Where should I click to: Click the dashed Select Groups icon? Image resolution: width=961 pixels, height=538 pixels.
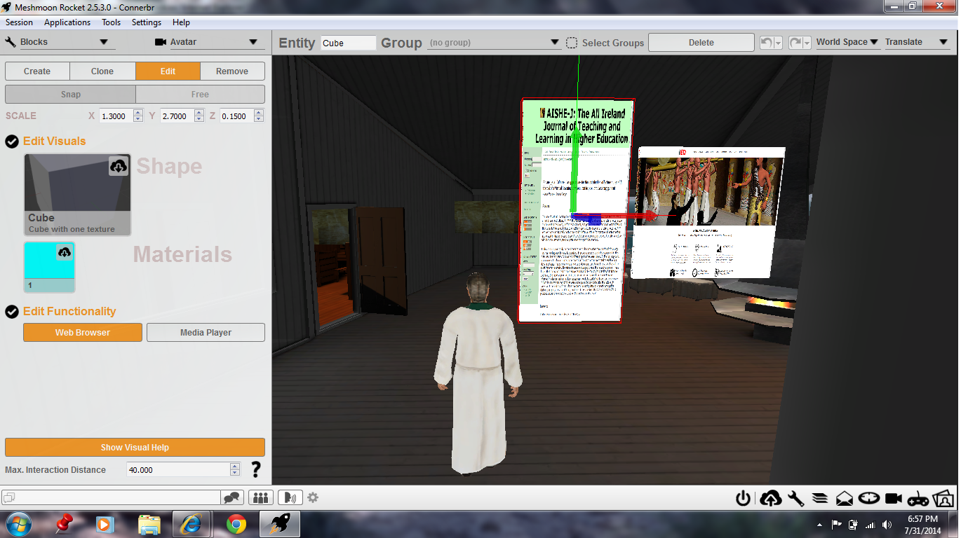click(572, 43)
